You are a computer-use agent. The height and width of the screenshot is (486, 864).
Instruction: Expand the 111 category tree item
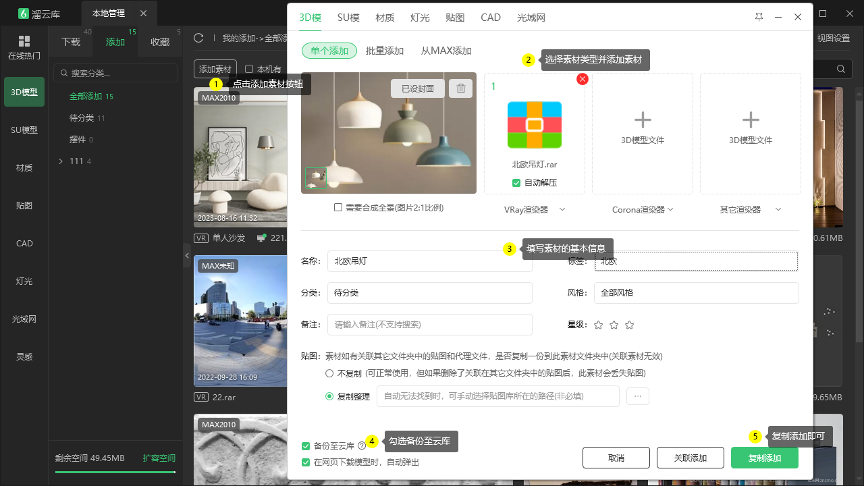[x=61, y=161]
